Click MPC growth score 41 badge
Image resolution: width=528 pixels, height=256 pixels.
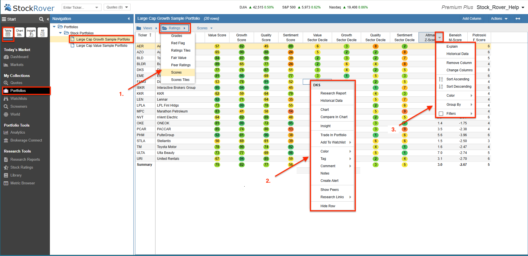coord(242,111)
